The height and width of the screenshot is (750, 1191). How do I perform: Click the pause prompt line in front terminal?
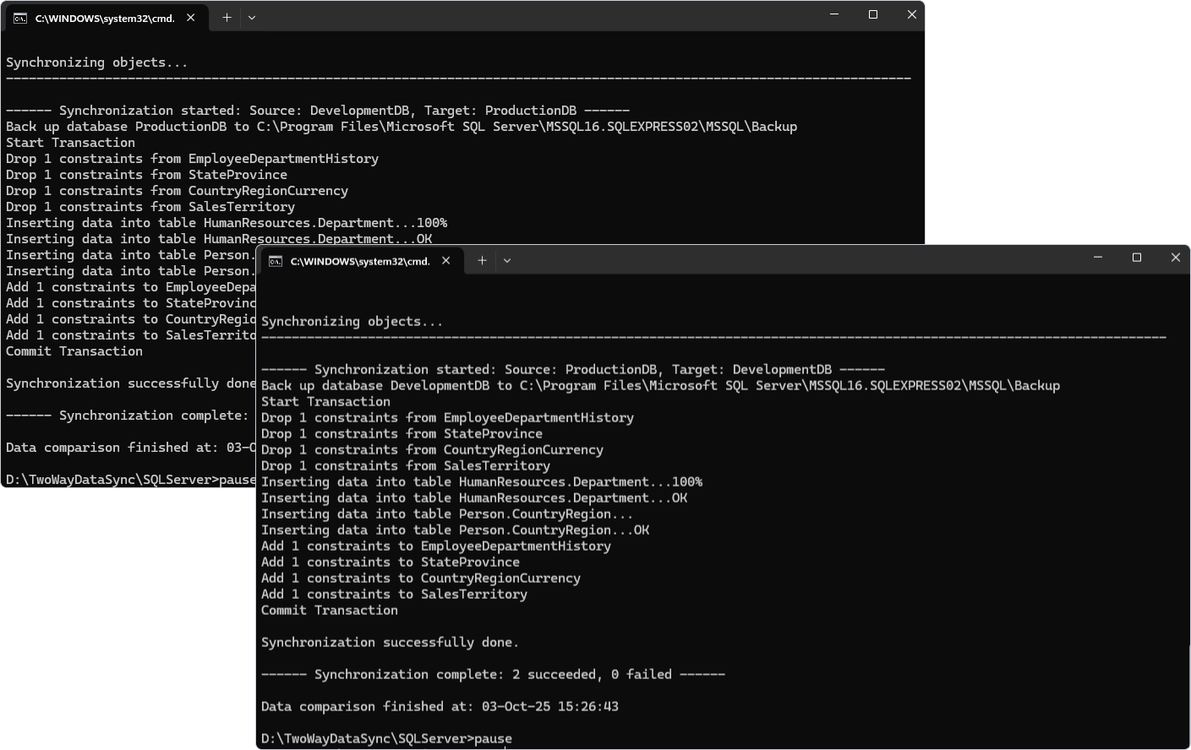coord(386,737)
